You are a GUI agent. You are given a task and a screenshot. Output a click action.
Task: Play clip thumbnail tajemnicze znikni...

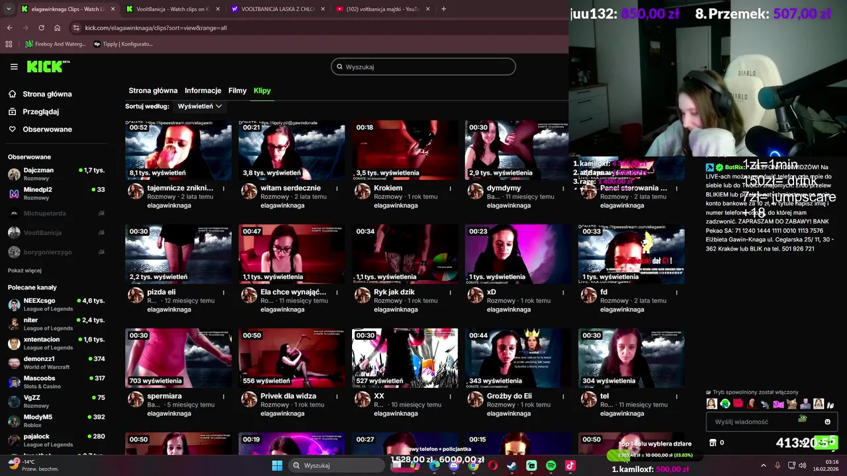point(179,150)
